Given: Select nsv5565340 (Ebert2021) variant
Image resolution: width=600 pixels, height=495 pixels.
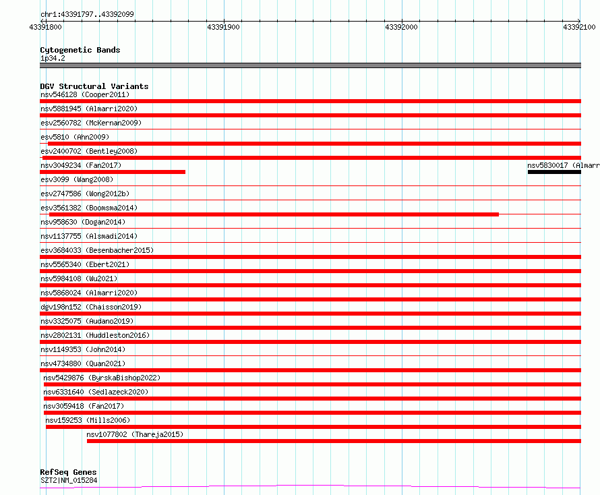Looking at the screenshot, I should click(85, 264).
